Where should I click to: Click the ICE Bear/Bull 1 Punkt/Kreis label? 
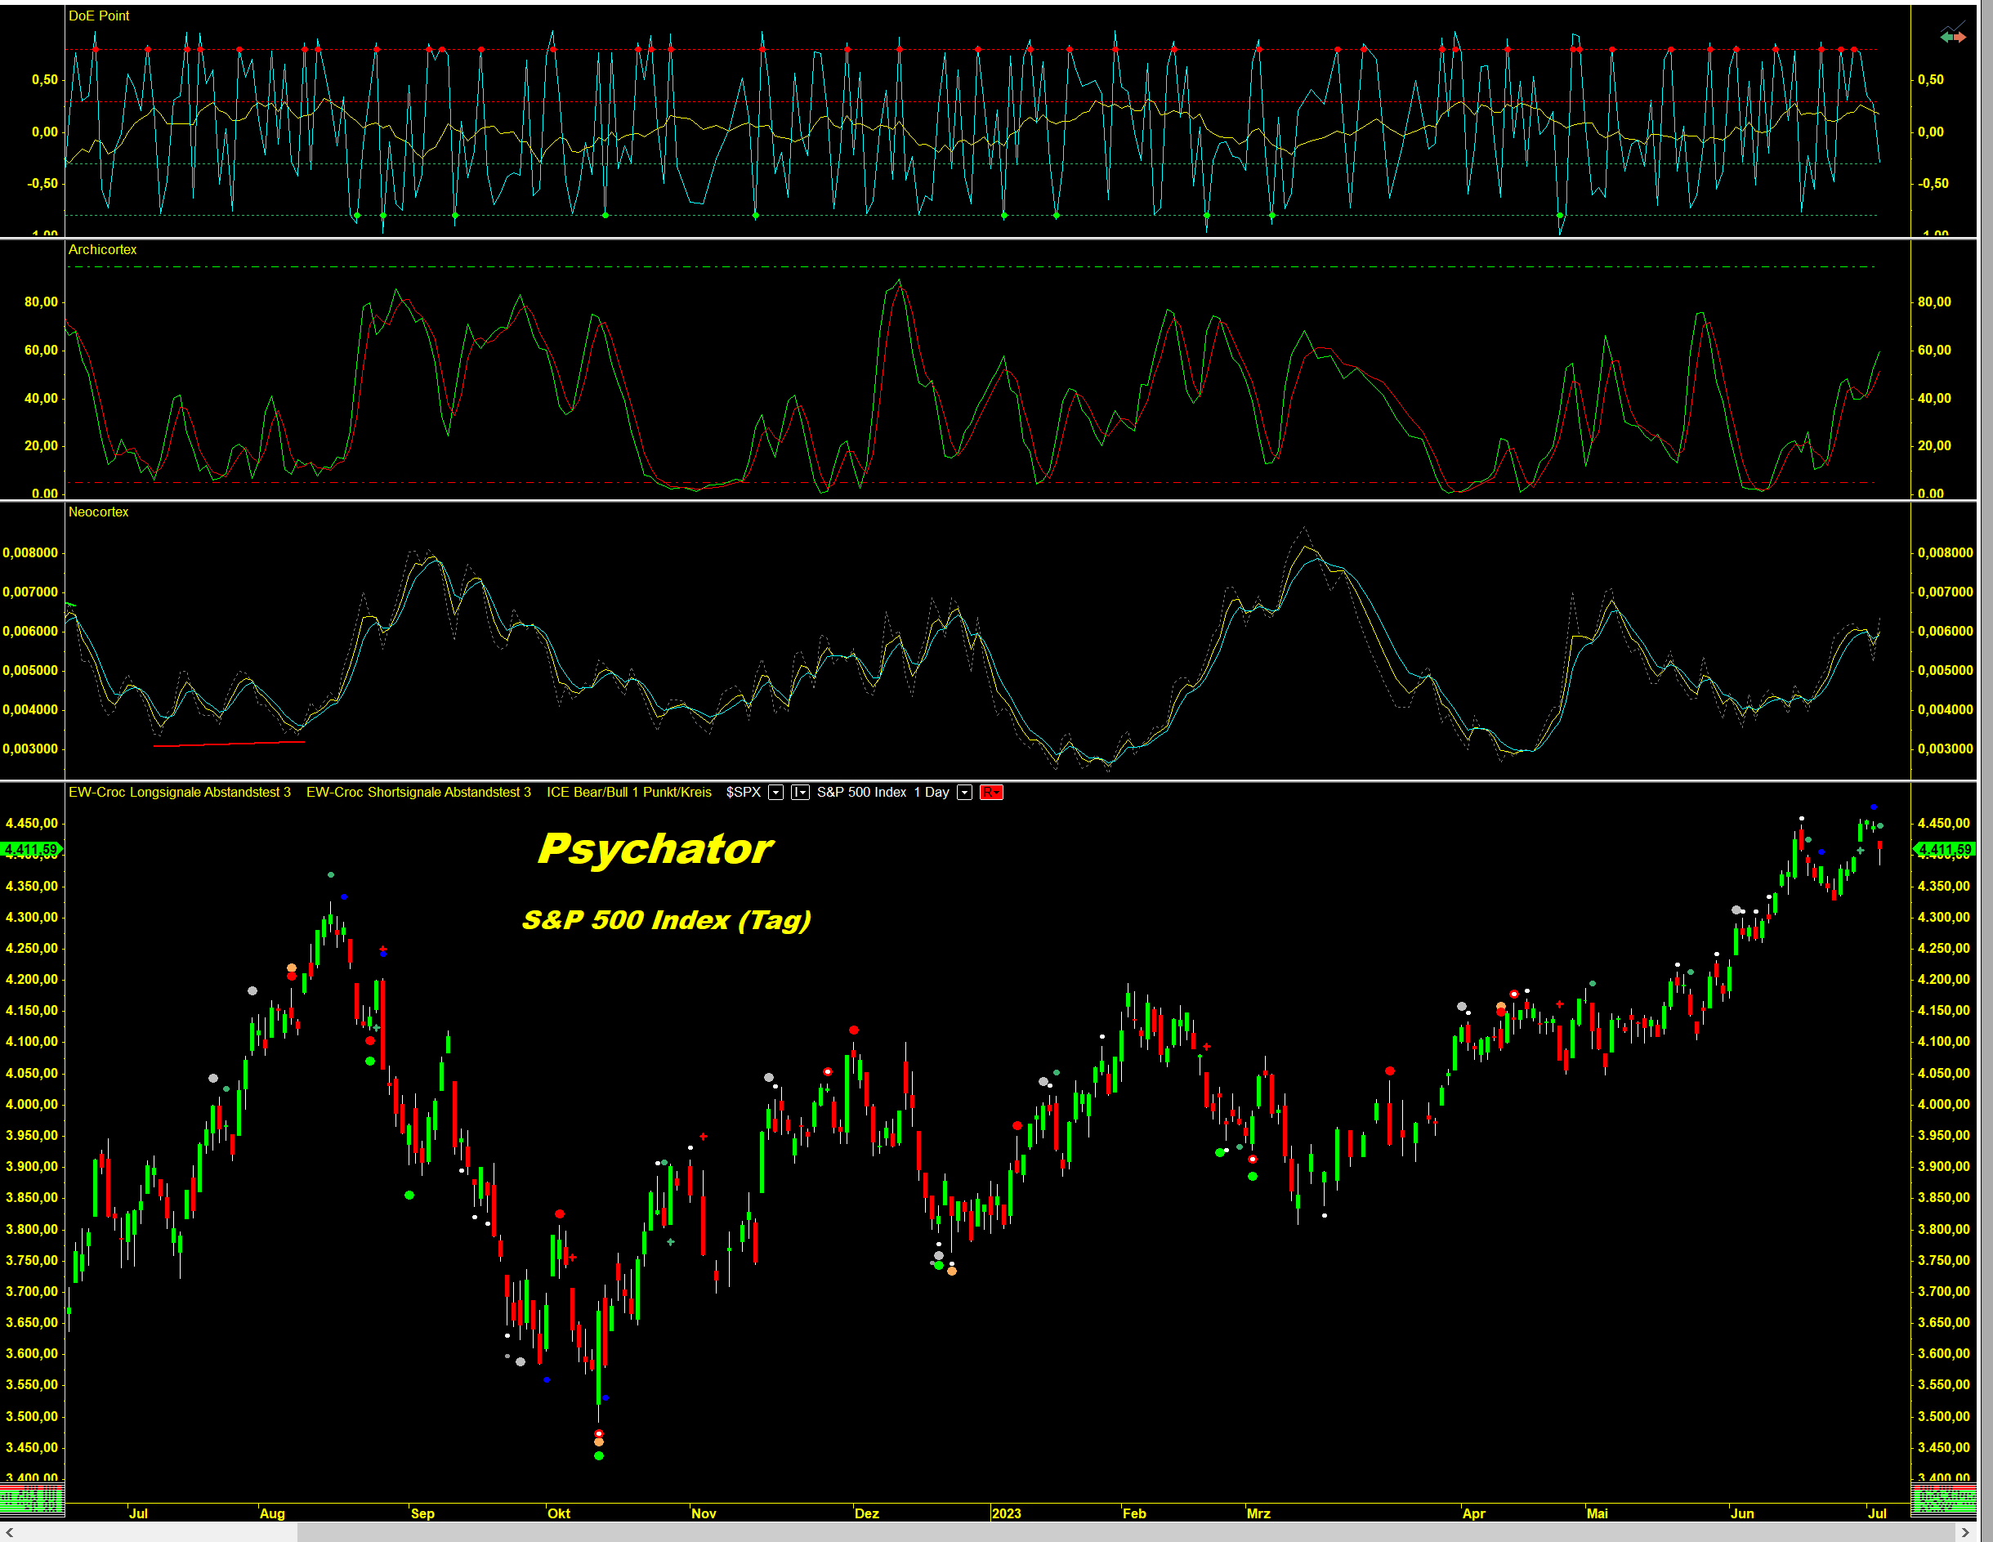[628, 792]
